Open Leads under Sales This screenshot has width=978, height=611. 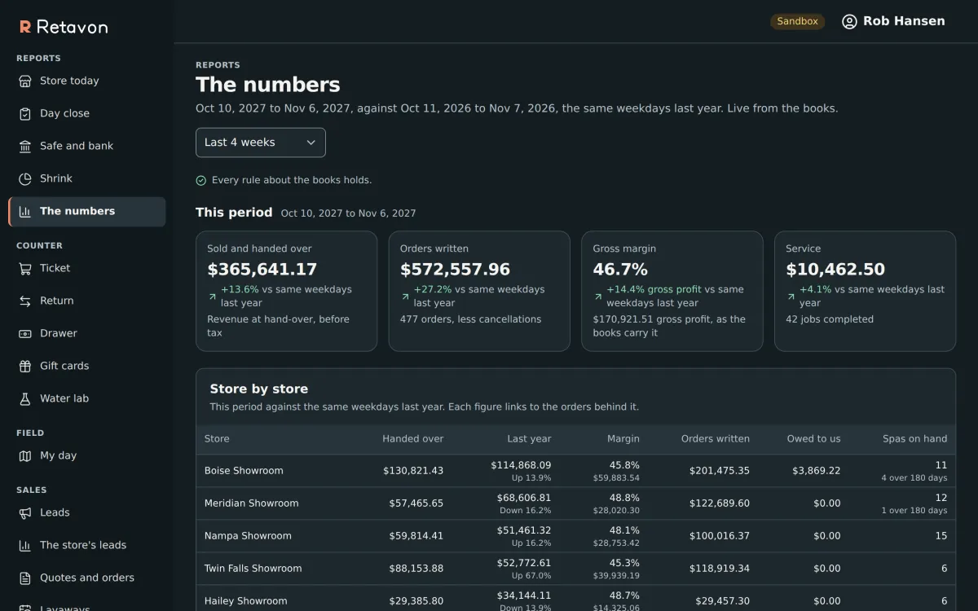(x=87, y=512)
